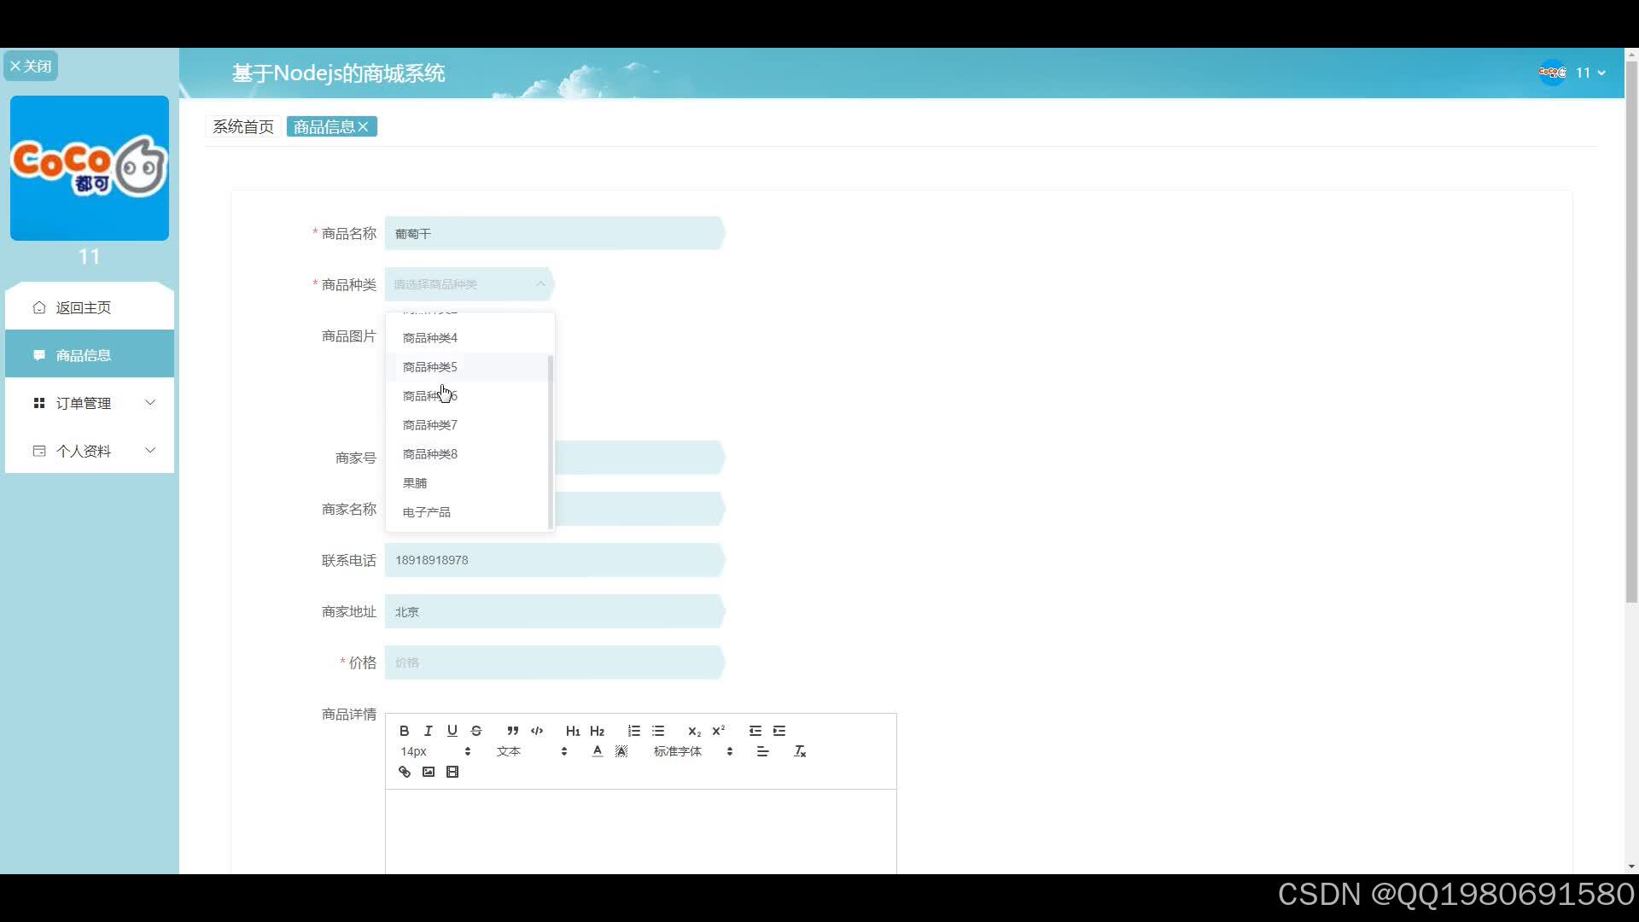The width and height of the screenshot is (1639, 922).
Task: Insert a hyperlink in editor
Action: tap(405, 772)
